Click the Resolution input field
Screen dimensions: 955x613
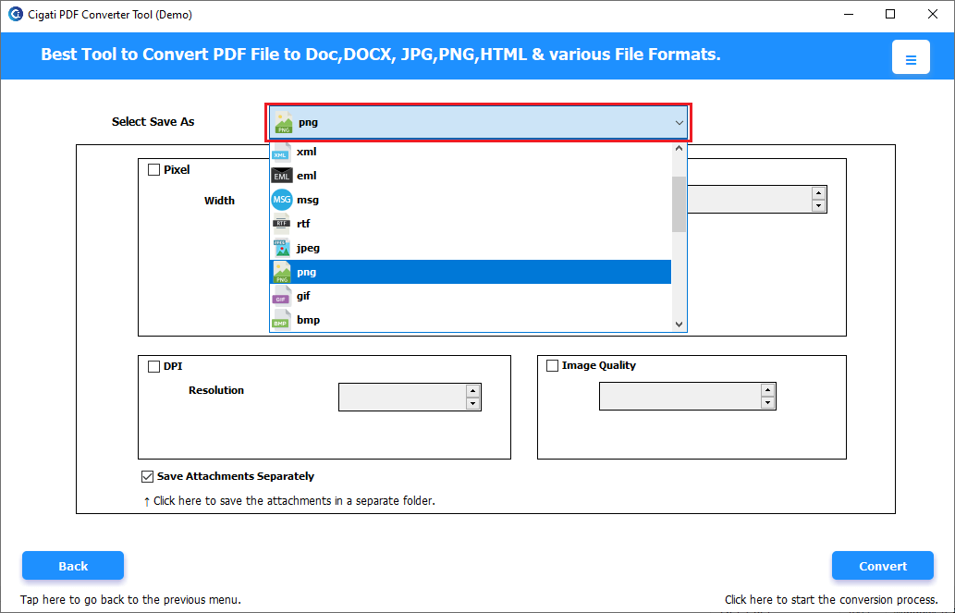coord(402,398)
